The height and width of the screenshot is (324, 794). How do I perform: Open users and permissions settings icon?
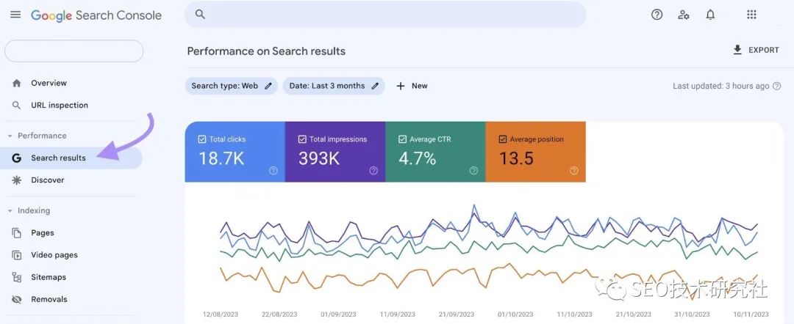click(x=684, y=15)
